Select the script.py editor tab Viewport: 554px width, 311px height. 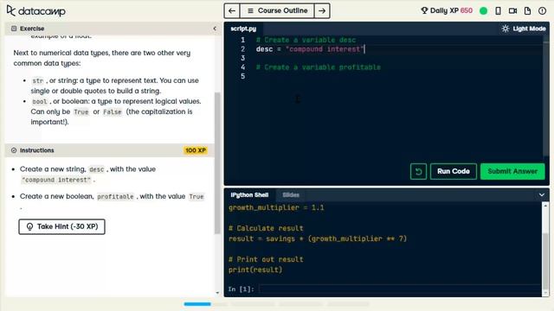243,29
